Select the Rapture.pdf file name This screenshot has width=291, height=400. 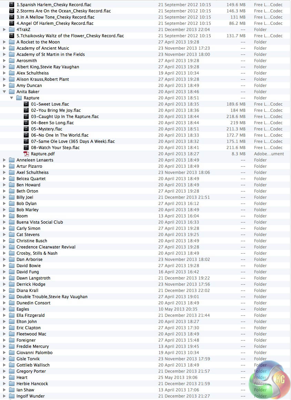click(43, 154)
